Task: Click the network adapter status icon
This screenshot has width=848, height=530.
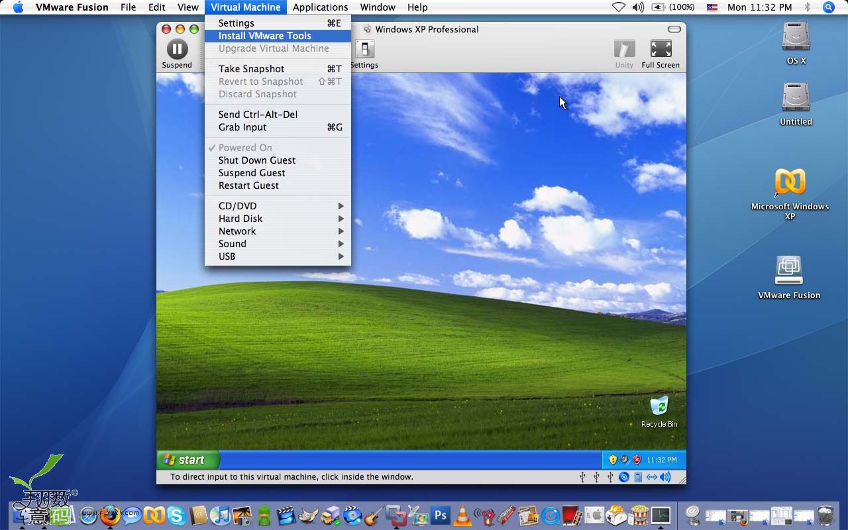Action: click(x=651, y=477)
